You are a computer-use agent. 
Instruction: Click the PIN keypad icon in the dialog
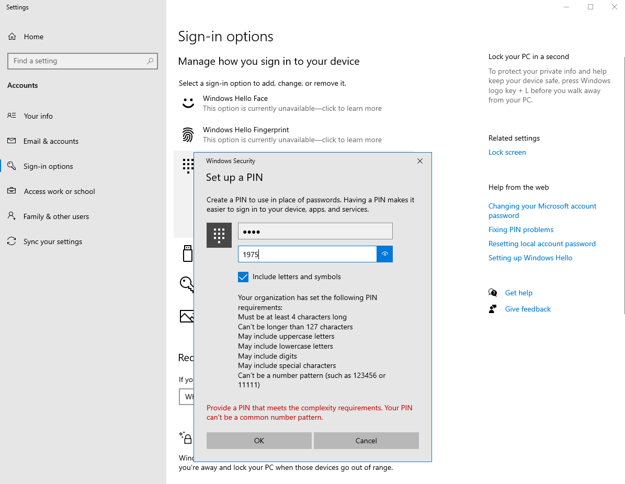click(219, 235)
